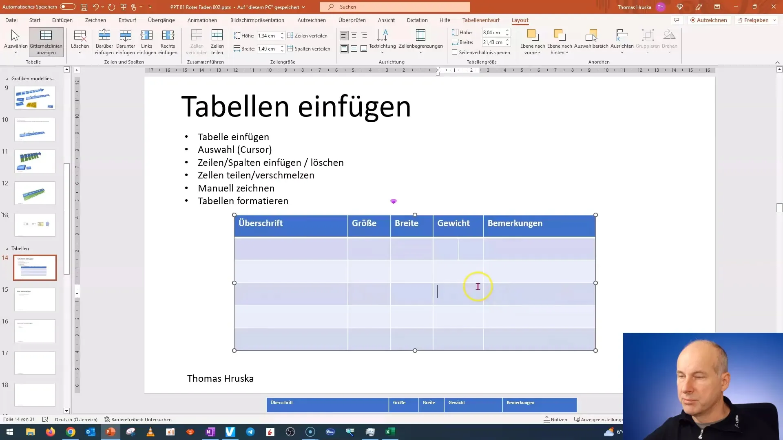Enable Barriereifreiheit status indicator
The image size is (783, 440).
click(x=138, y=420)
